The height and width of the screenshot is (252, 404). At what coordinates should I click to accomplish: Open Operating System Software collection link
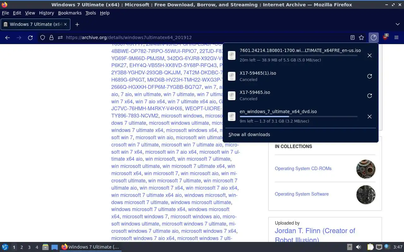pyautogui.click(x=302, y=194)
